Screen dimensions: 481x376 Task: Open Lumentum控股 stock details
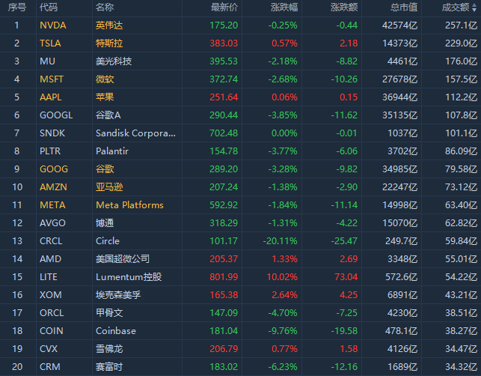tap(129, 276)
